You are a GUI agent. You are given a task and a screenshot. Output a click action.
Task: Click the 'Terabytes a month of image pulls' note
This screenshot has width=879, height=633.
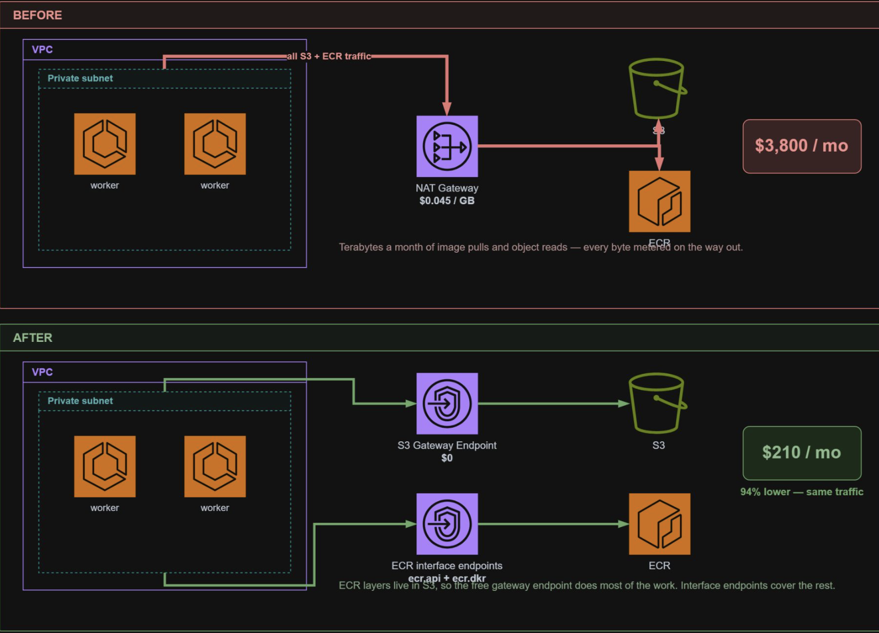(x=541, y=247)
